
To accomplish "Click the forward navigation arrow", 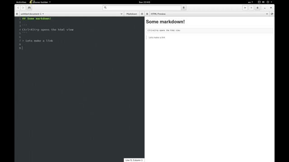I will pos(23,8).
